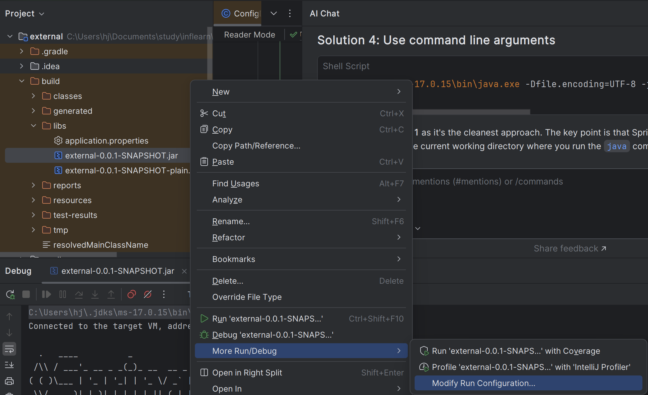Select external-0.0.1-SNAPSHOT-plain jar file

[122, 171]
